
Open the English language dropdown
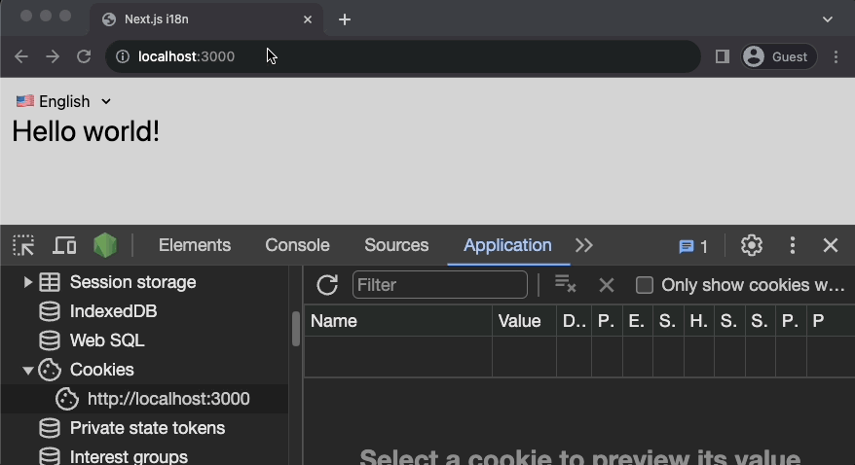point(64,101)
